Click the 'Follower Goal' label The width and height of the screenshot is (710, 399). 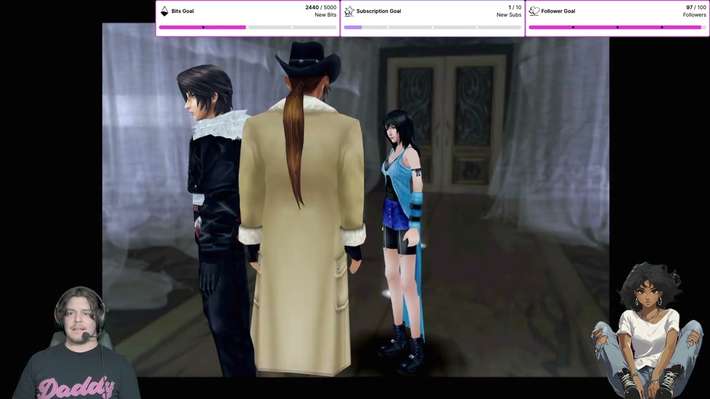coord(558,11)
